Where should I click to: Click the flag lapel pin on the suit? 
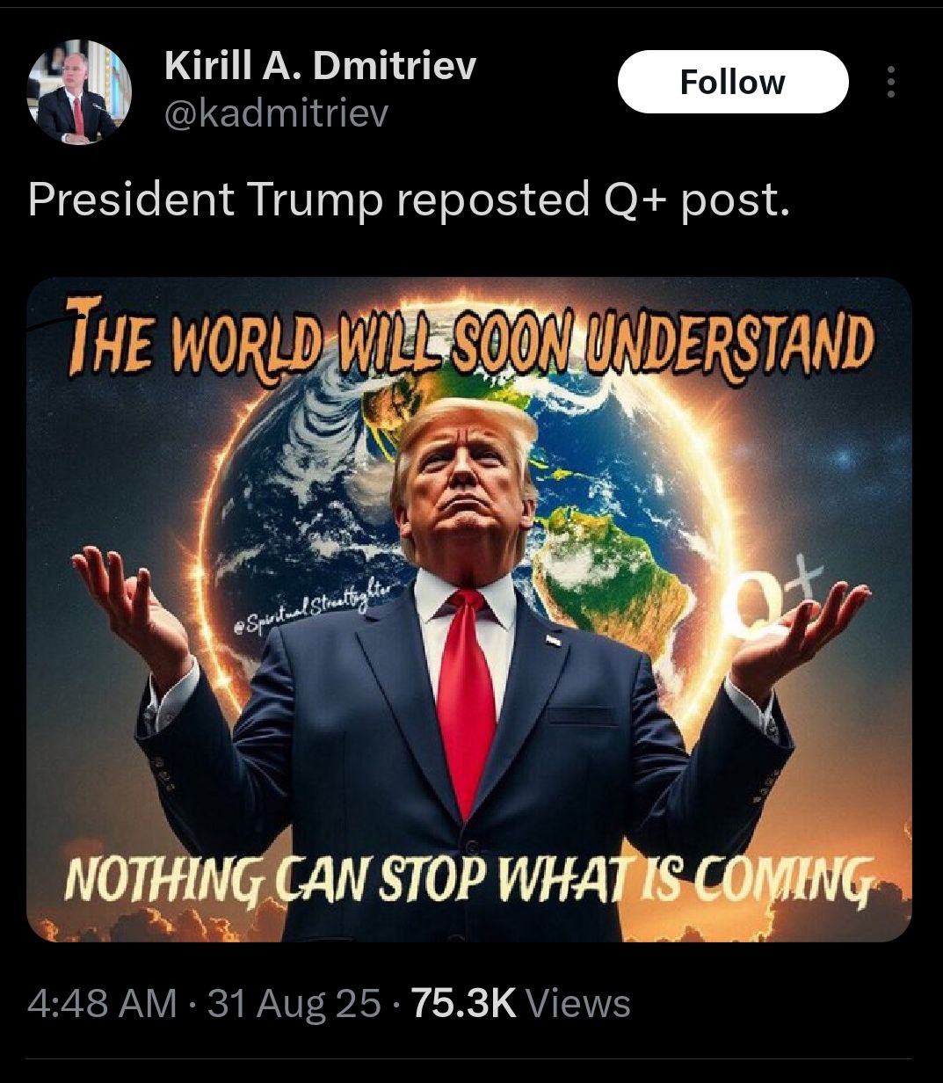click(x=553, y=640)
